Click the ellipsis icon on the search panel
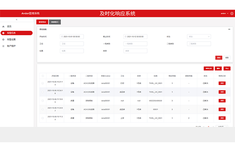The width and height of the screenshot is (235, 152). pyautogui.click(x=229, y=29)
